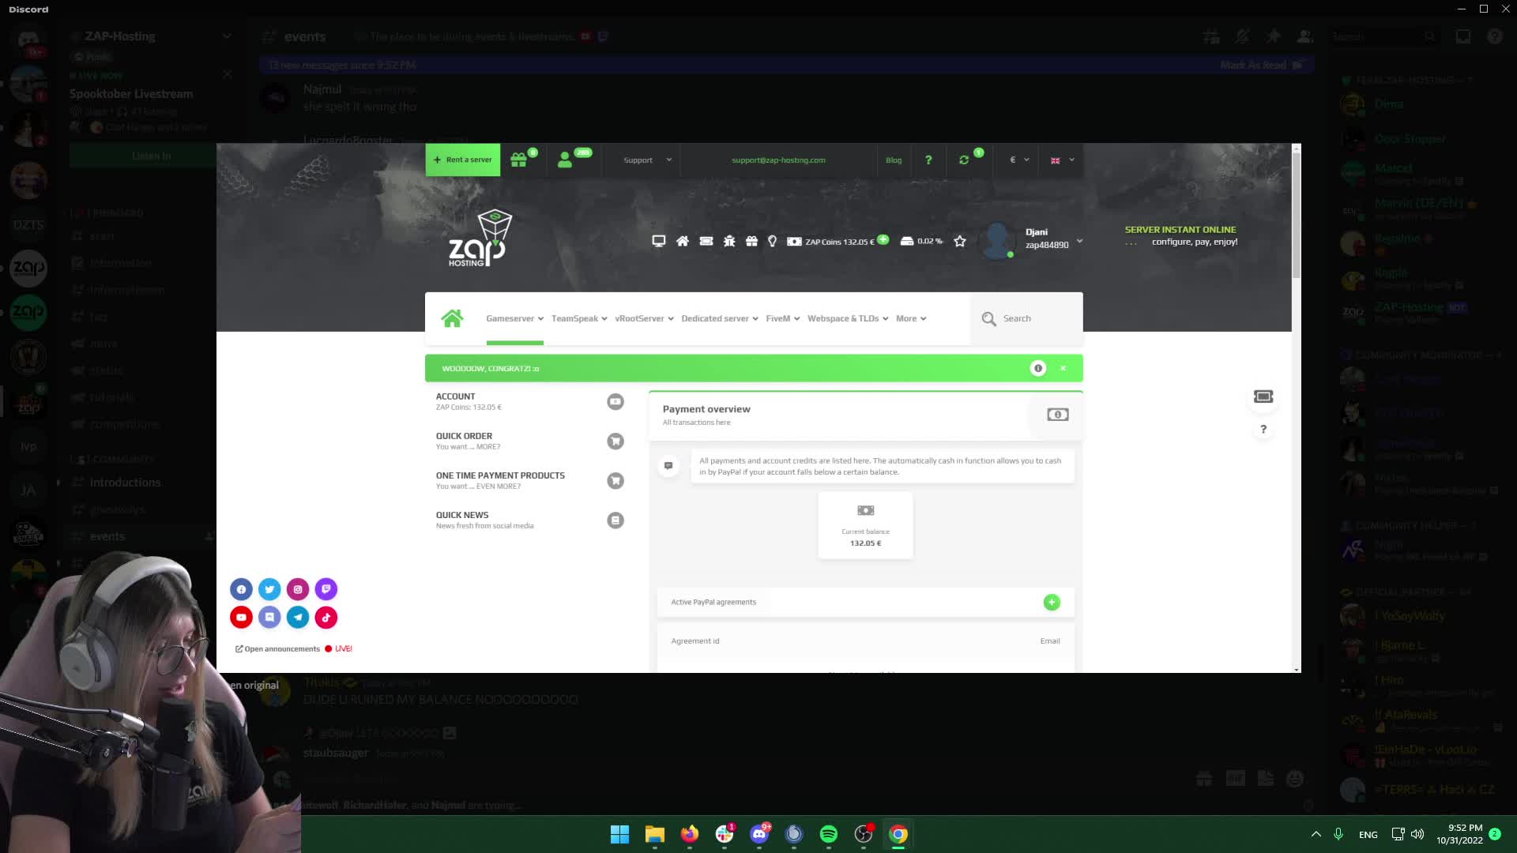Open Chrome from taskbar
Viewport: 1517px width, 853px height.
(898, 834)
